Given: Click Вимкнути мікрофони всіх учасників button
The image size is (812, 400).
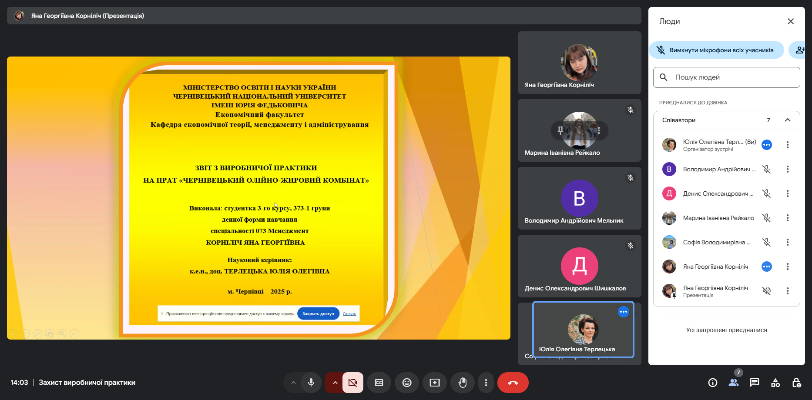Looking at the screenshot, I should click(x=716, y=50).
